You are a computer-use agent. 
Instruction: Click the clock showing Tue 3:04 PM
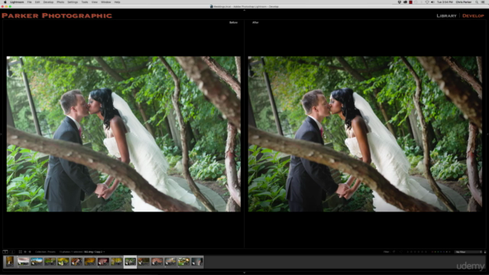(445, 2)
